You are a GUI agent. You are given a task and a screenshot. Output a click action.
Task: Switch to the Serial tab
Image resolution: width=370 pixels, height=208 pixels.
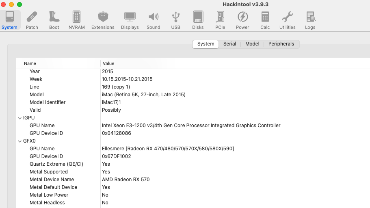pos(229,44)
